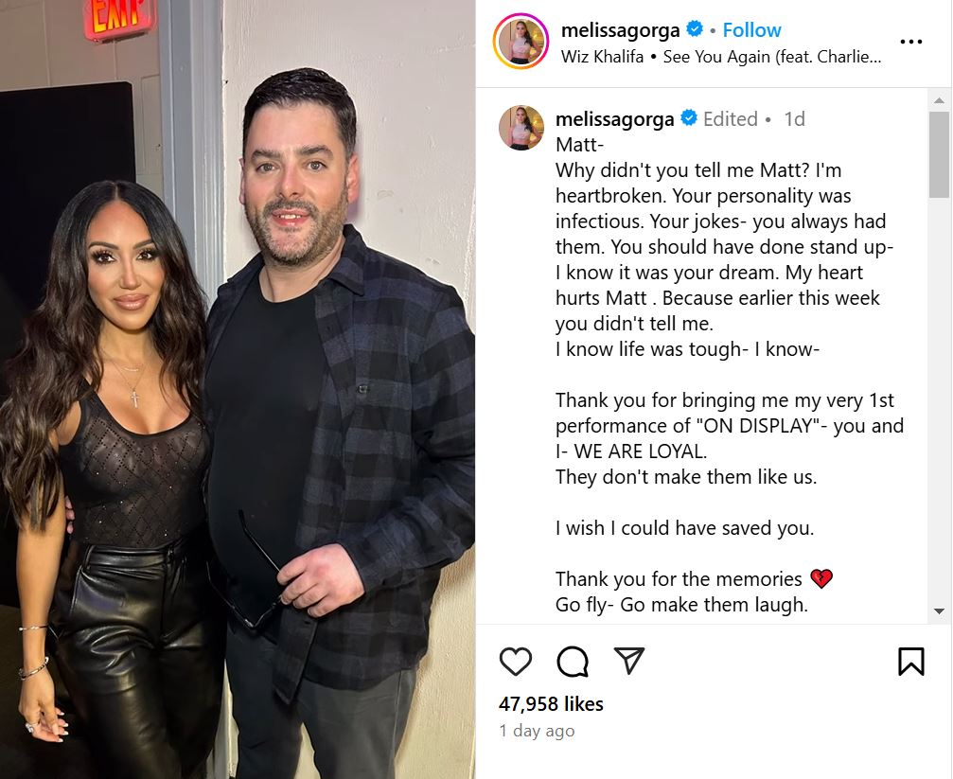The image size is (953, 779).
Task: Open the three-dot more options menu
Action: tap(910, 42)
